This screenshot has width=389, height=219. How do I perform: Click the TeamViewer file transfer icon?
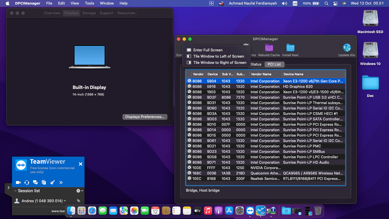[44, 182]
